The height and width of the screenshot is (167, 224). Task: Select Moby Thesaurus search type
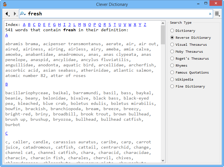[187, 52]
